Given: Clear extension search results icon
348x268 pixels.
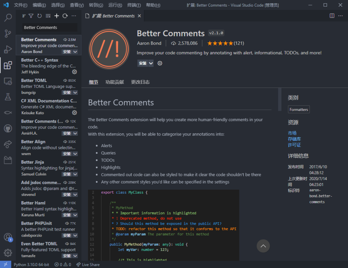Looking at the screenshot, I should (x=48, y=16).
